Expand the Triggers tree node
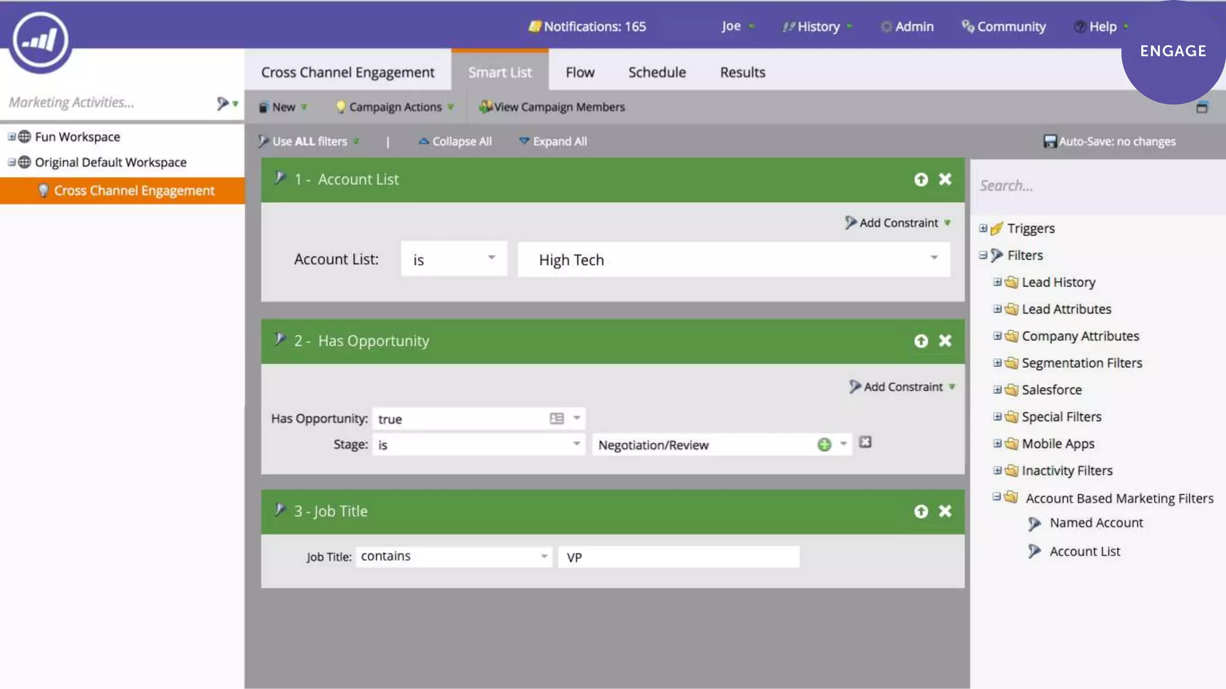The image size is (1226, 689). click(983, 228)
